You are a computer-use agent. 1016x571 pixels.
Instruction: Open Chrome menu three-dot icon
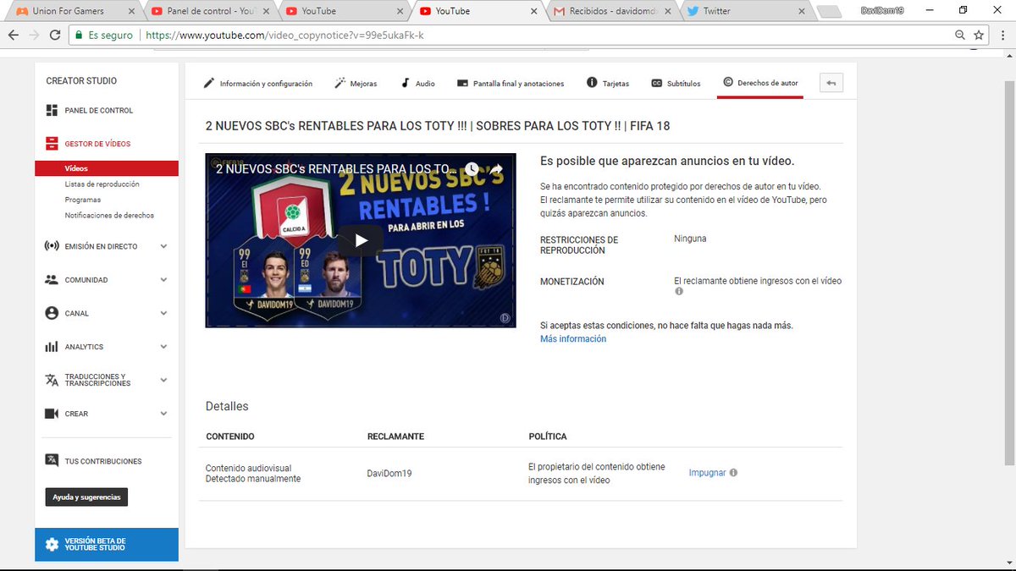click(1002, 36)
